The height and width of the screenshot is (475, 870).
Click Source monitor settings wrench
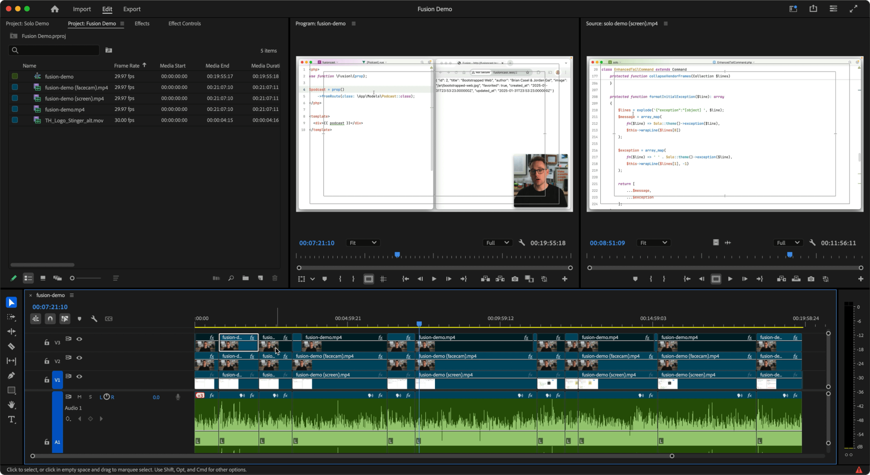[x=812, y=243]
